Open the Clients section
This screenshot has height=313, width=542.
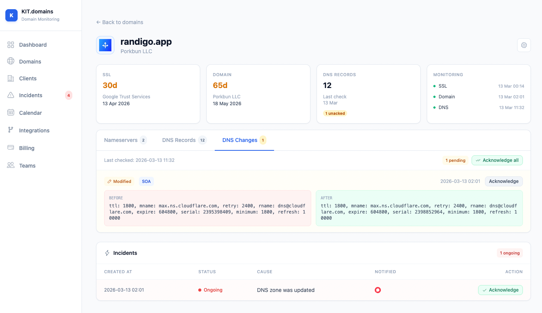tap(27, 78)
